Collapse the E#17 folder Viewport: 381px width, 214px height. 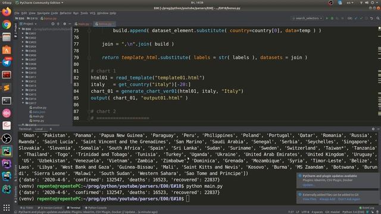tap(23, 103)
